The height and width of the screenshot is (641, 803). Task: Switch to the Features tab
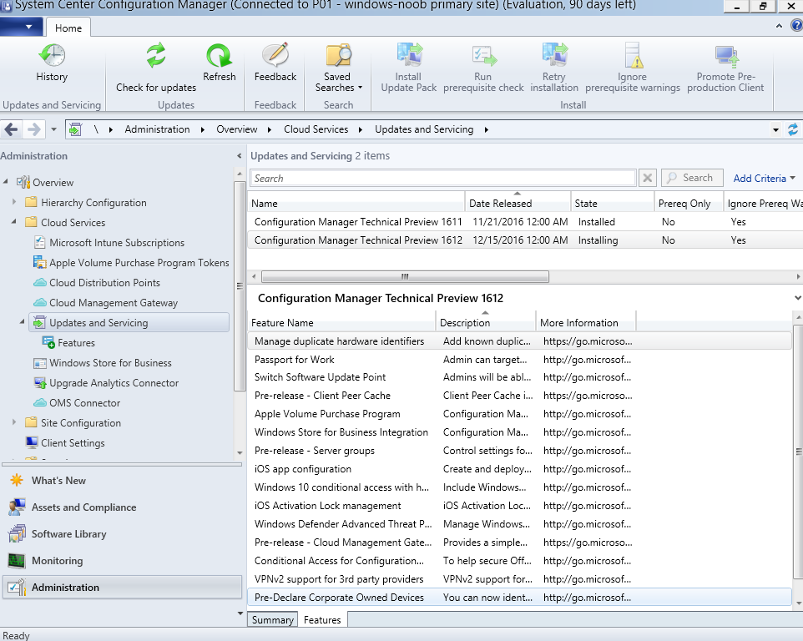(x=322, y=619)
